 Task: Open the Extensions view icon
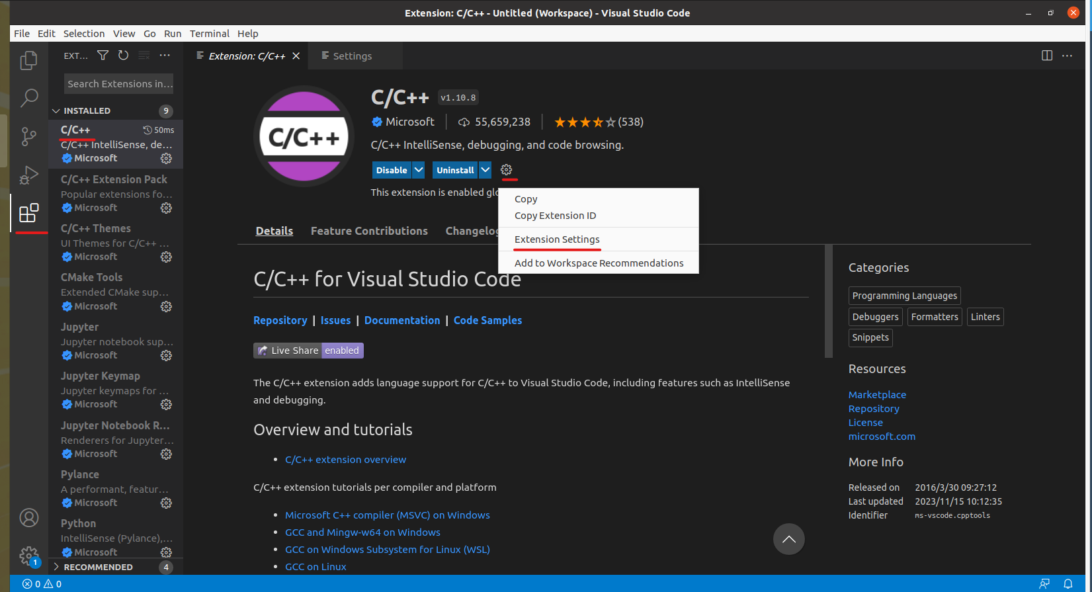coord(28,213)
